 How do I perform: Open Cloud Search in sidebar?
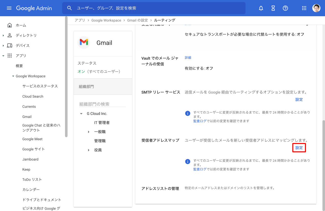click(x=33, y=96)
